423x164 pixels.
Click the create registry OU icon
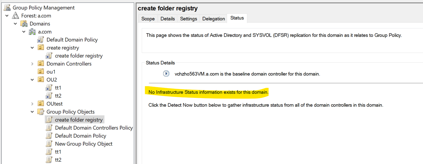click(41, 48)
